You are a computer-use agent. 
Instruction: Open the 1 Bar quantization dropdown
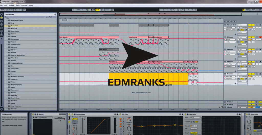(x=108, y=10)
